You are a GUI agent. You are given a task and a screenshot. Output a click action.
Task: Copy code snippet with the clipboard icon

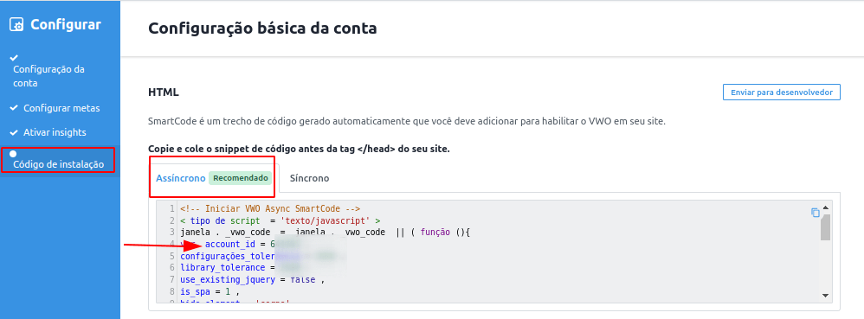[x=815, y=213]
